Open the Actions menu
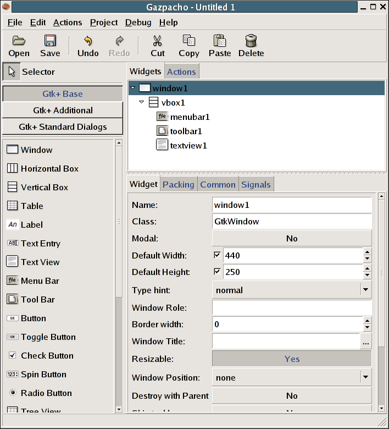The width and height of the screenshot is (389, 429). (68, 23)
